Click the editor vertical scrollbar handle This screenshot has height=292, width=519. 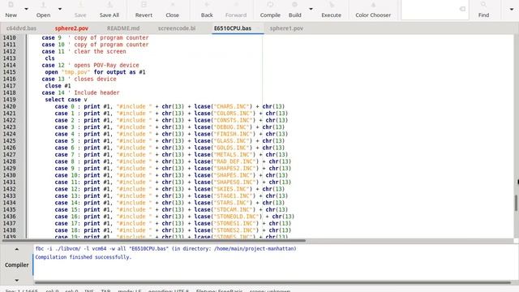(516, 203)
